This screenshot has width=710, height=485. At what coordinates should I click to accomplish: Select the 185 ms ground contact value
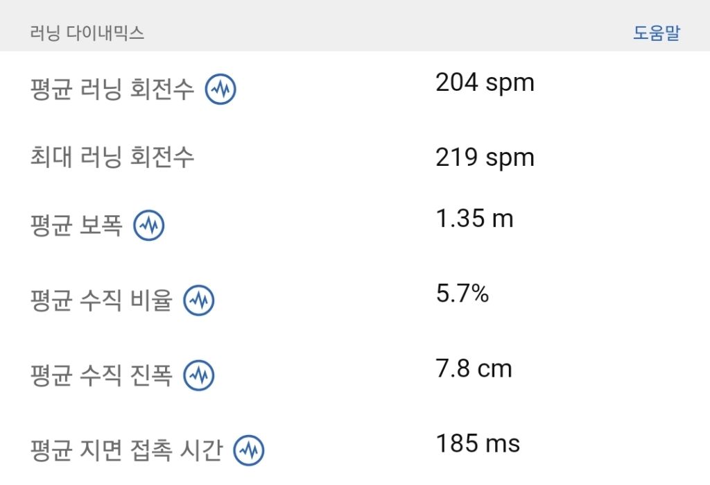click(478, 443)
